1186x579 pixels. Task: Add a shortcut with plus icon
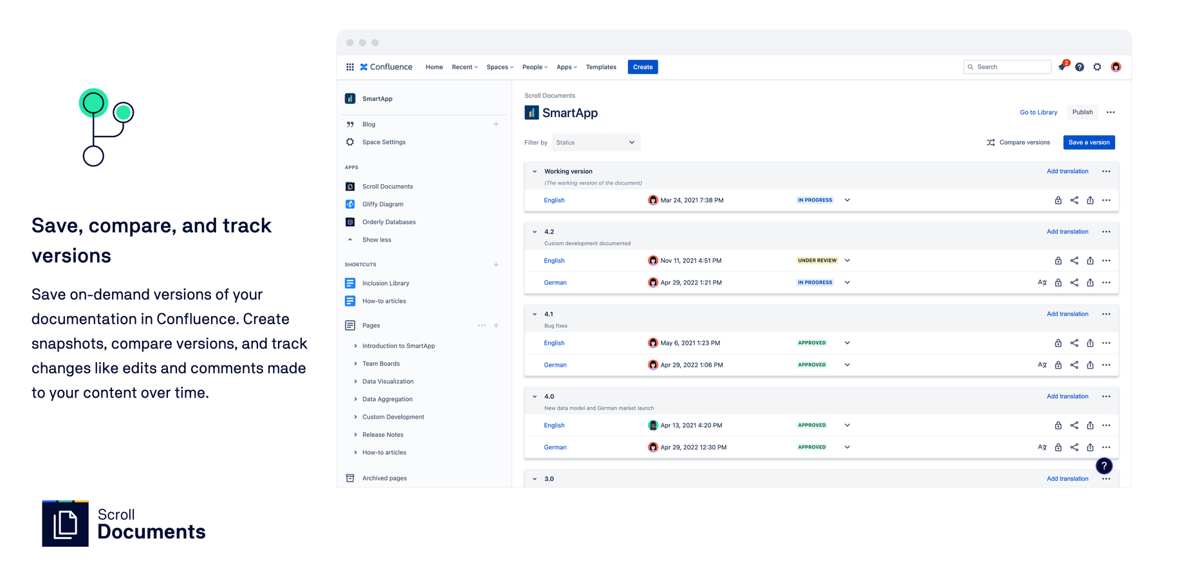pos(496,264)
